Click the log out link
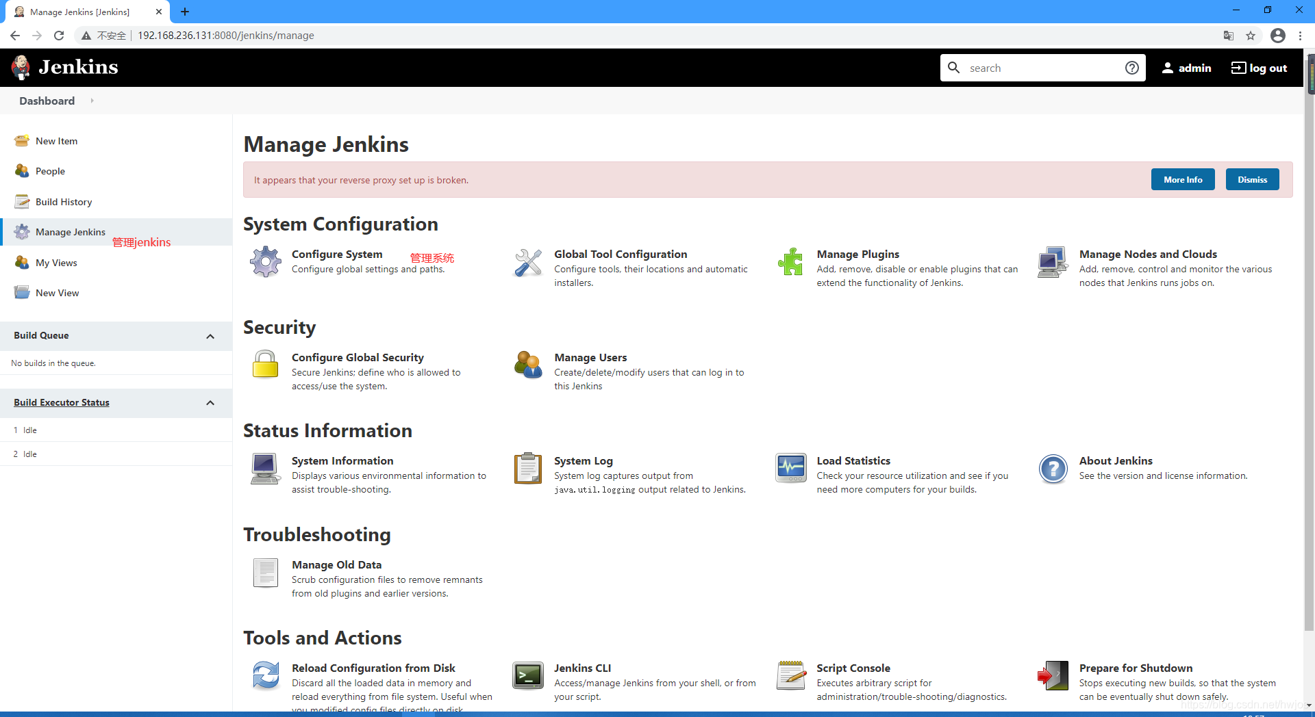 coord(1259,68)
